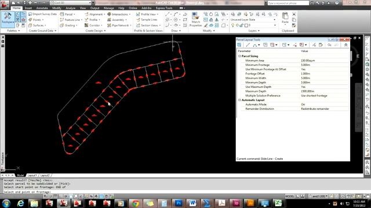Click the Arc draw tool
Image resolution: width=371 pixels, height=208 pixels.
pyautogui.click(x=176, y=14)
